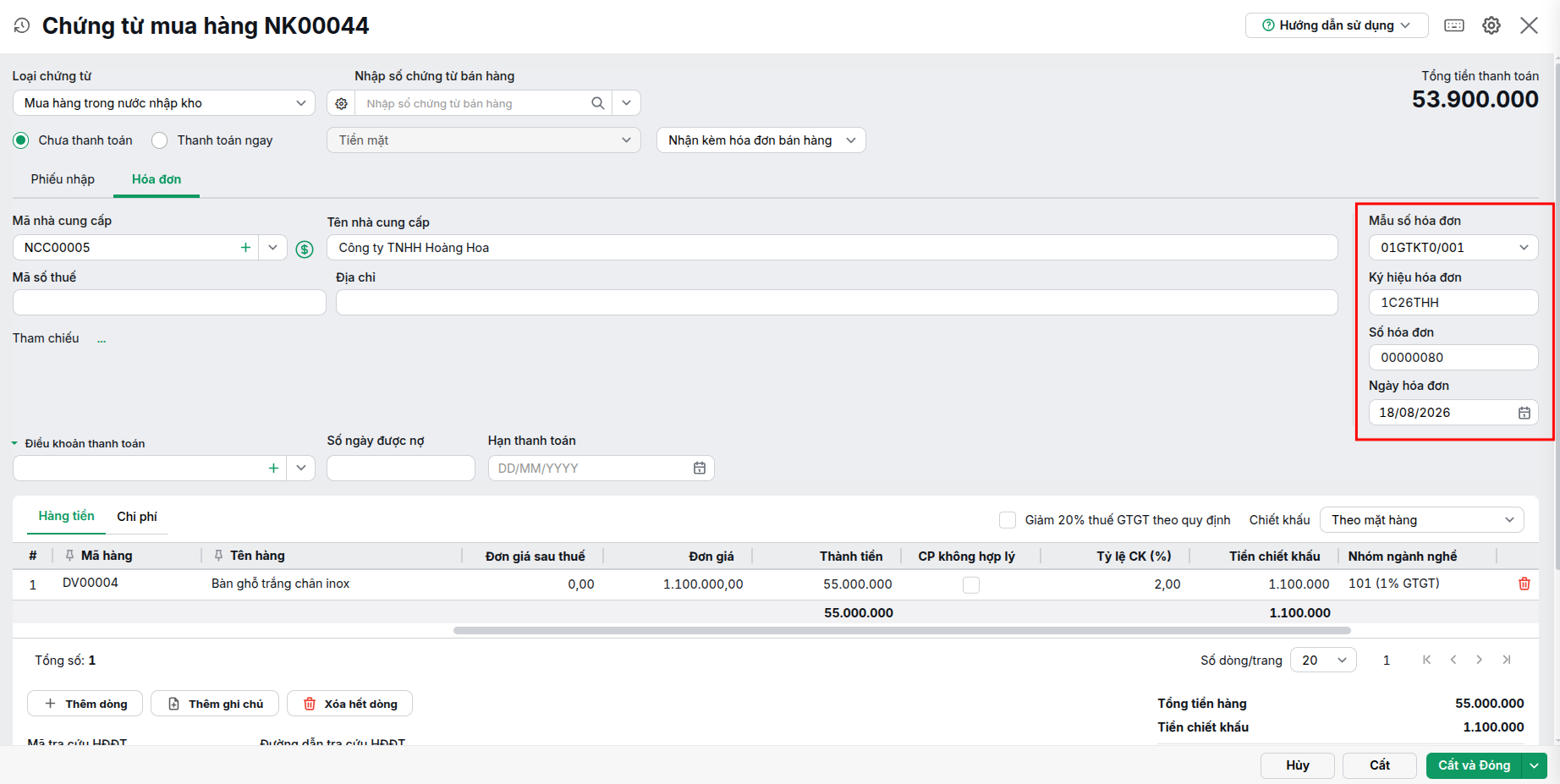1560x784 pixels.
Task: Click the gear icon beside sales voucher search
Action: point(341,103)
